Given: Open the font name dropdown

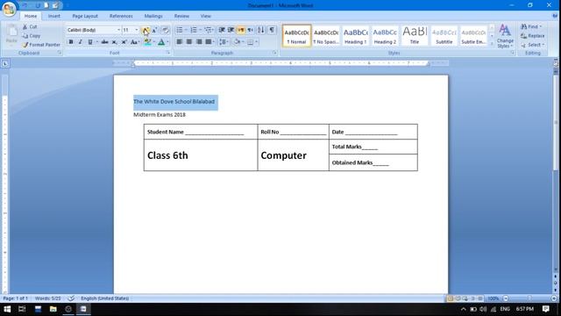Looking at the screenshot, I should (x=119, y=30).
